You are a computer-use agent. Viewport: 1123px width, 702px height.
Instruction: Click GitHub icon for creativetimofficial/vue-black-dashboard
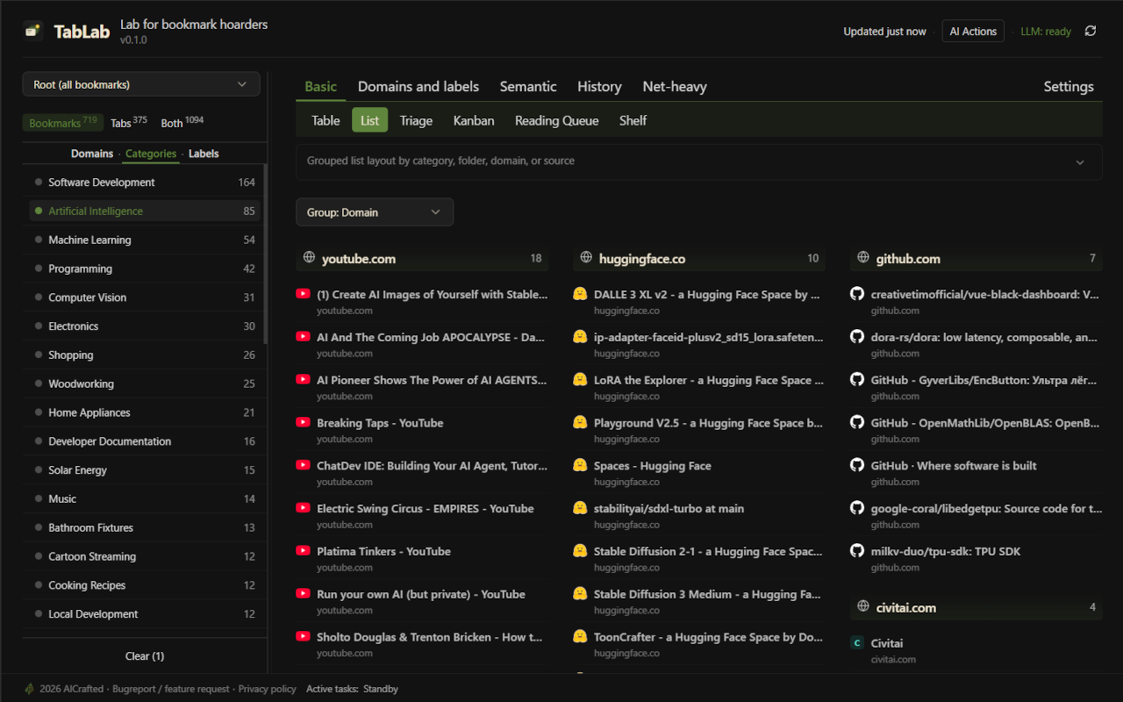point(857,294)
